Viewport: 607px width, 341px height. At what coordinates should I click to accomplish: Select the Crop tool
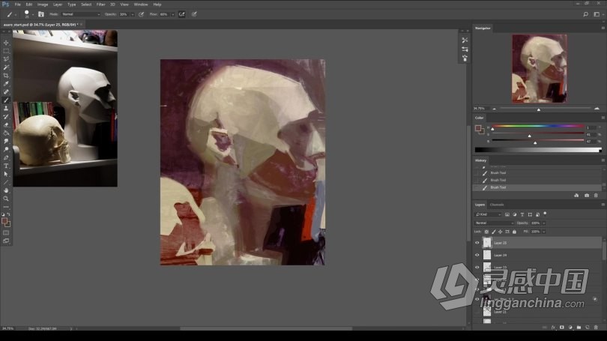point(6,76)
